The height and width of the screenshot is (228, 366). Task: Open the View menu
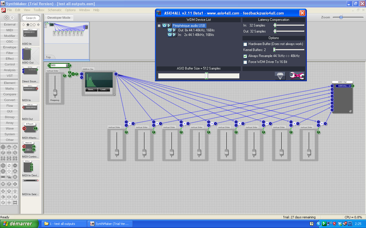point(27,10)
